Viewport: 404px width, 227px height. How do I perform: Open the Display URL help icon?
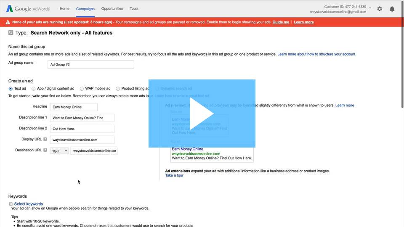coord(45,139)
